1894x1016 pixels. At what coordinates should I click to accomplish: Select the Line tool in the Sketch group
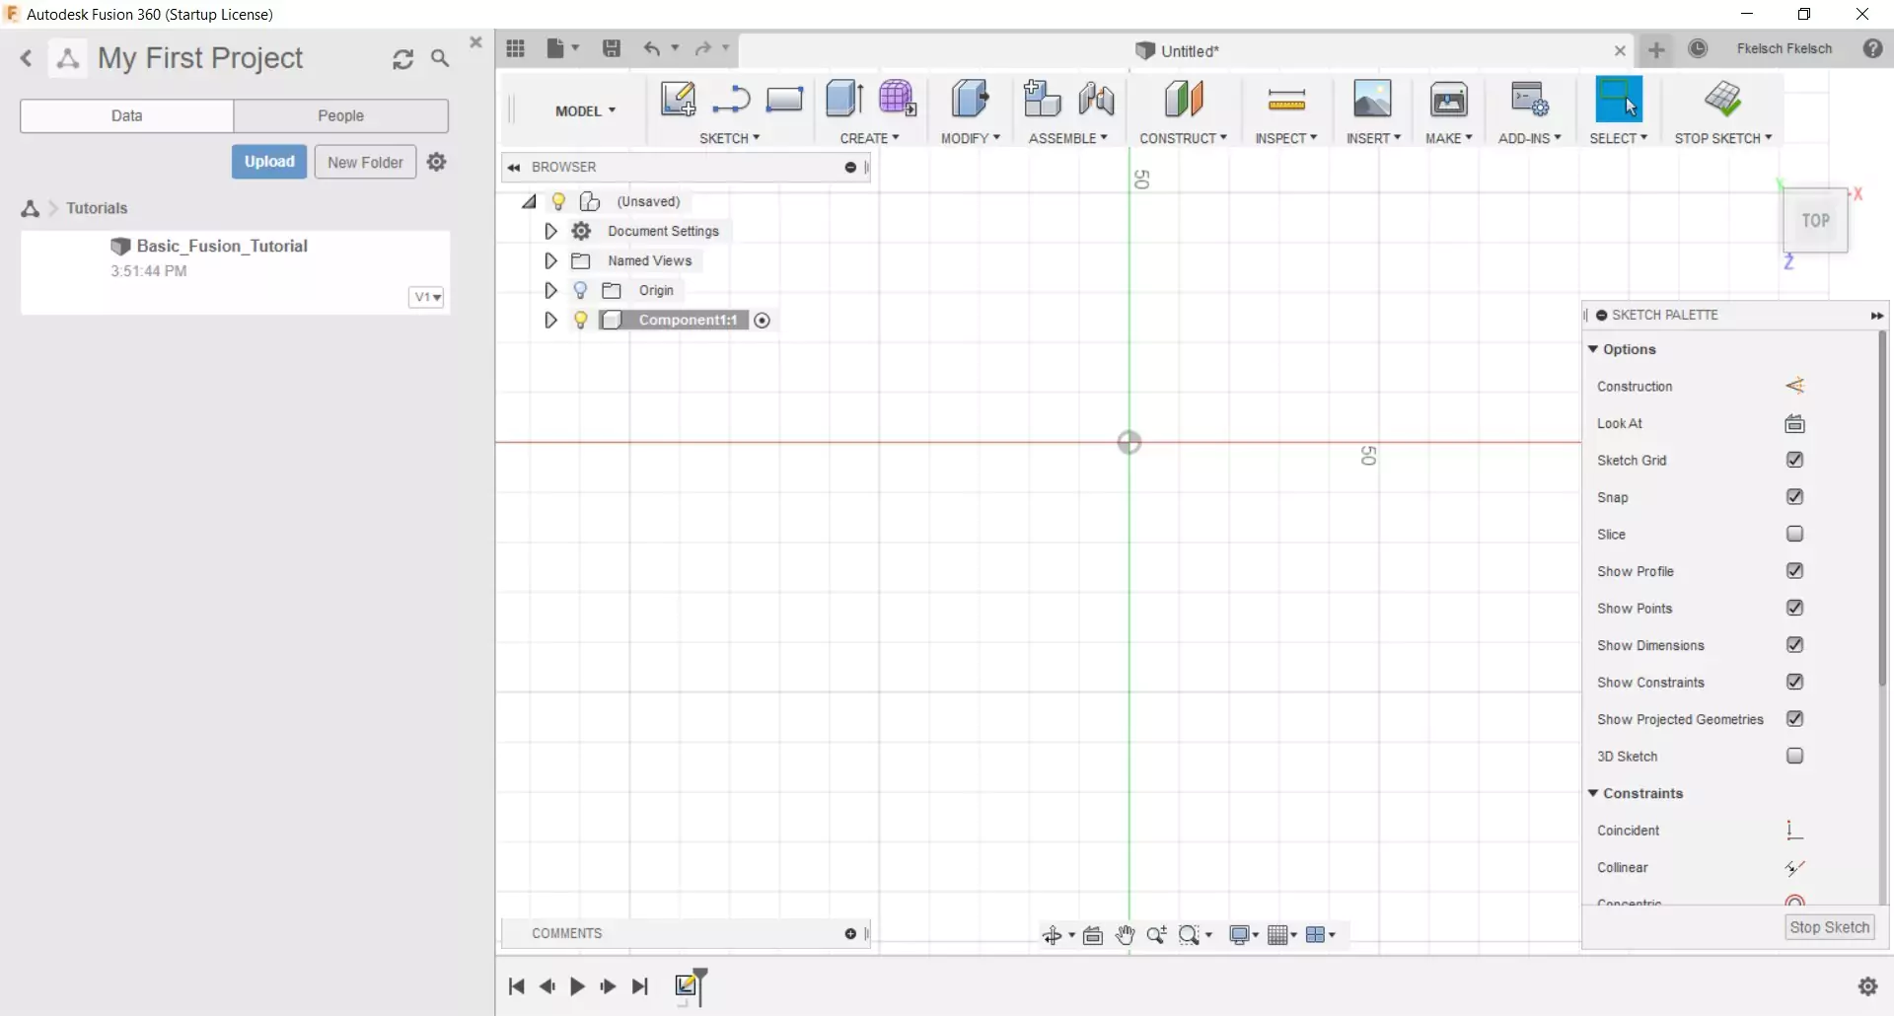(731, 100)
